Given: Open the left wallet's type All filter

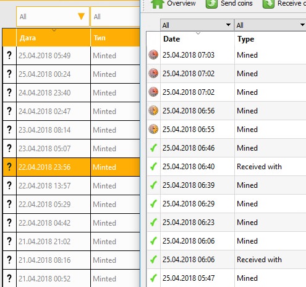Looking at the screenshot, I should click(x=116, y=17).
